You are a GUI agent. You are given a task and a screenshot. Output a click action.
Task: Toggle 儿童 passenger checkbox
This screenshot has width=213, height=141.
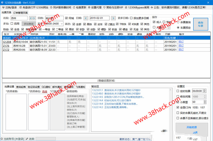[154, 27]
